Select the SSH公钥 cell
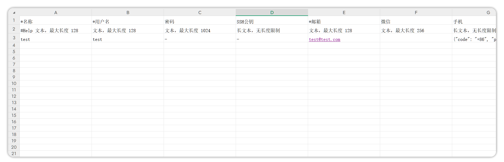Image resolution: width=504 pixels, height=162 pixels. tap(272, 22)
